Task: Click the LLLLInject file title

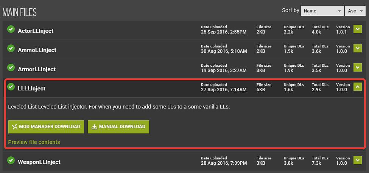Action: tap(32, 89)
